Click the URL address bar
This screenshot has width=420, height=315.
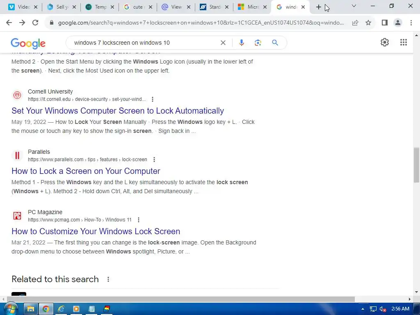[201, 23]
